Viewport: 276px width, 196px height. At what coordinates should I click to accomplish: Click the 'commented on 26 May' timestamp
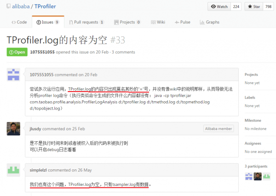point(70,170)
